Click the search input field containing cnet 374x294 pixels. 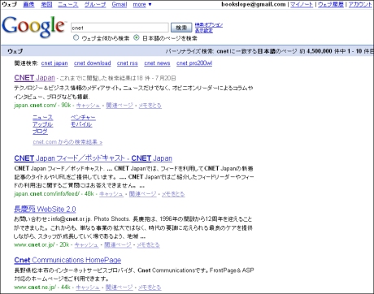click(120, 28)
